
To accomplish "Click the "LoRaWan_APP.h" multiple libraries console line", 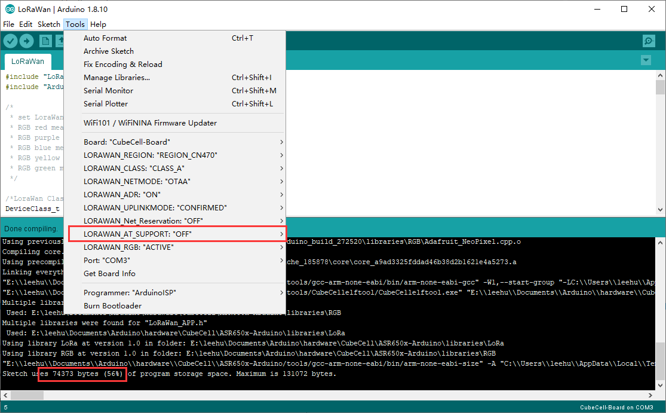I will (x=105, y=323).
